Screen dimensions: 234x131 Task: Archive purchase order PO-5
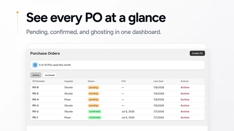[x=185, y=93]
